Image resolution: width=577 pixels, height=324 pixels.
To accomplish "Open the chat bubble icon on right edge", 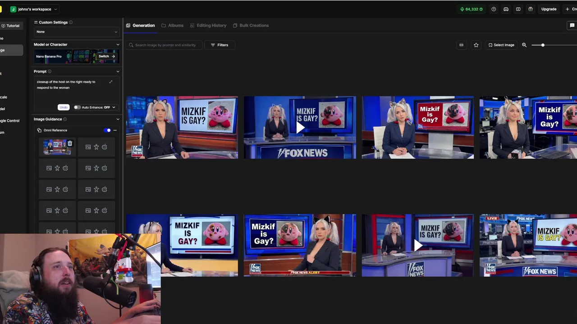I will coord(572,25).
